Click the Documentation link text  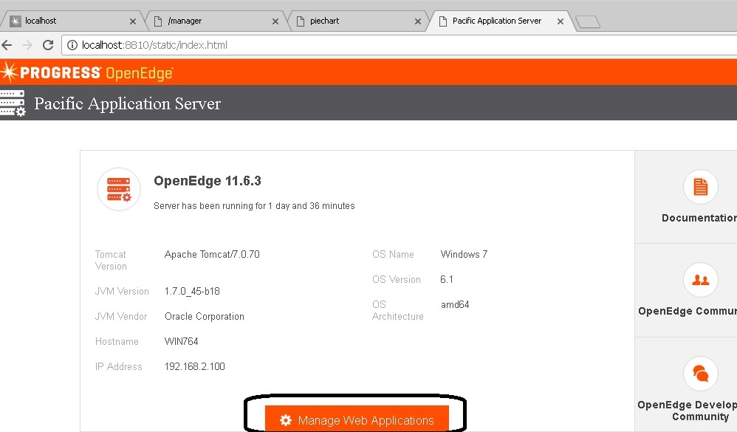pos(699,218)
